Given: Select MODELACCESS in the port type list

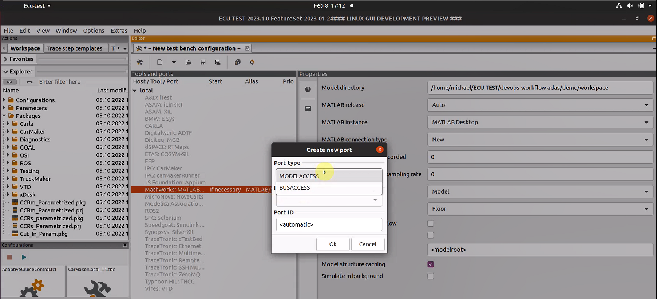Looking at the screenshot, I should [x=329, y=176].
